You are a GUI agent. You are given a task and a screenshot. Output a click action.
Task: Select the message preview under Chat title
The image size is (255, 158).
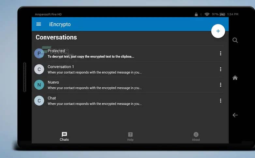coord(95,104)
